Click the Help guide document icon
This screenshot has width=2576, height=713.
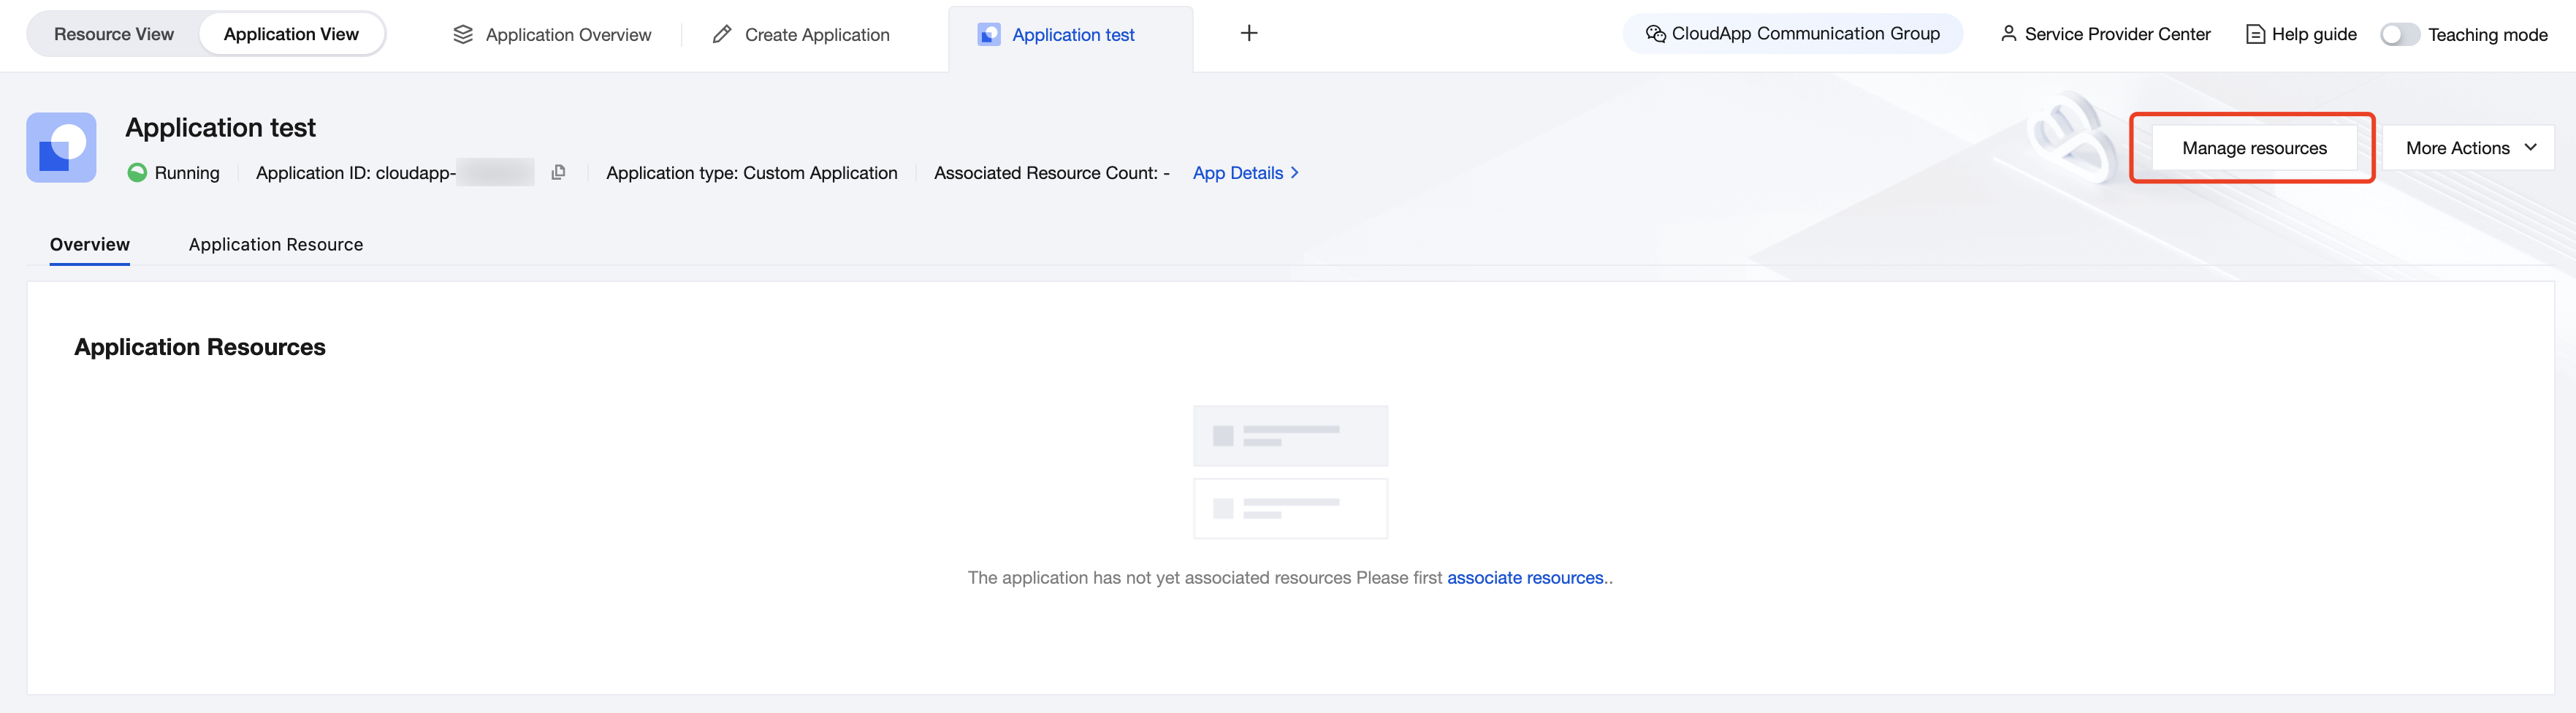2255,35
